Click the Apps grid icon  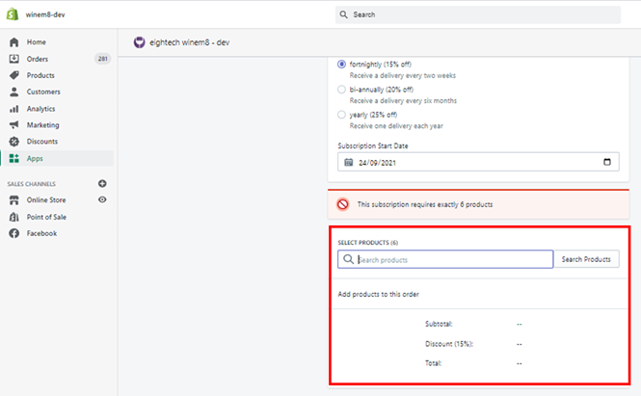click(x=13, y=158)
